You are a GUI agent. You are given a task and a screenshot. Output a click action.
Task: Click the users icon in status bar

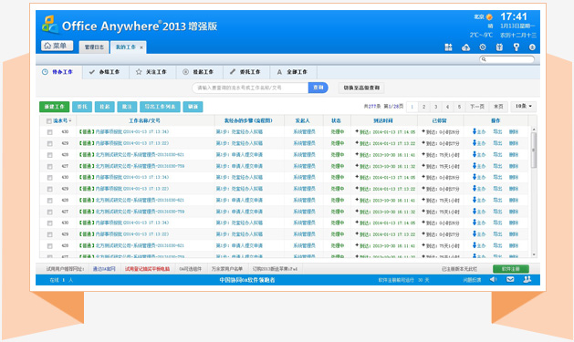click(x=527, y=279)
